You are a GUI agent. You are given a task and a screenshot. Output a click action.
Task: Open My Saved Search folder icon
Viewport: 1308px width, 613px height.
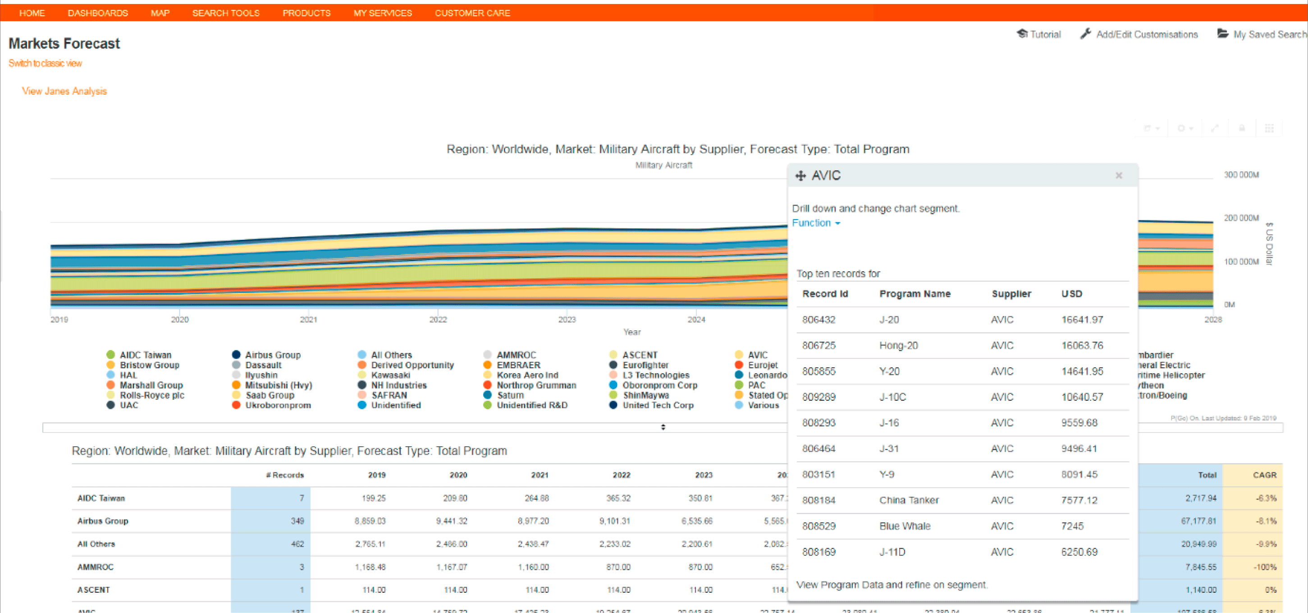[x=1223, y=34]
